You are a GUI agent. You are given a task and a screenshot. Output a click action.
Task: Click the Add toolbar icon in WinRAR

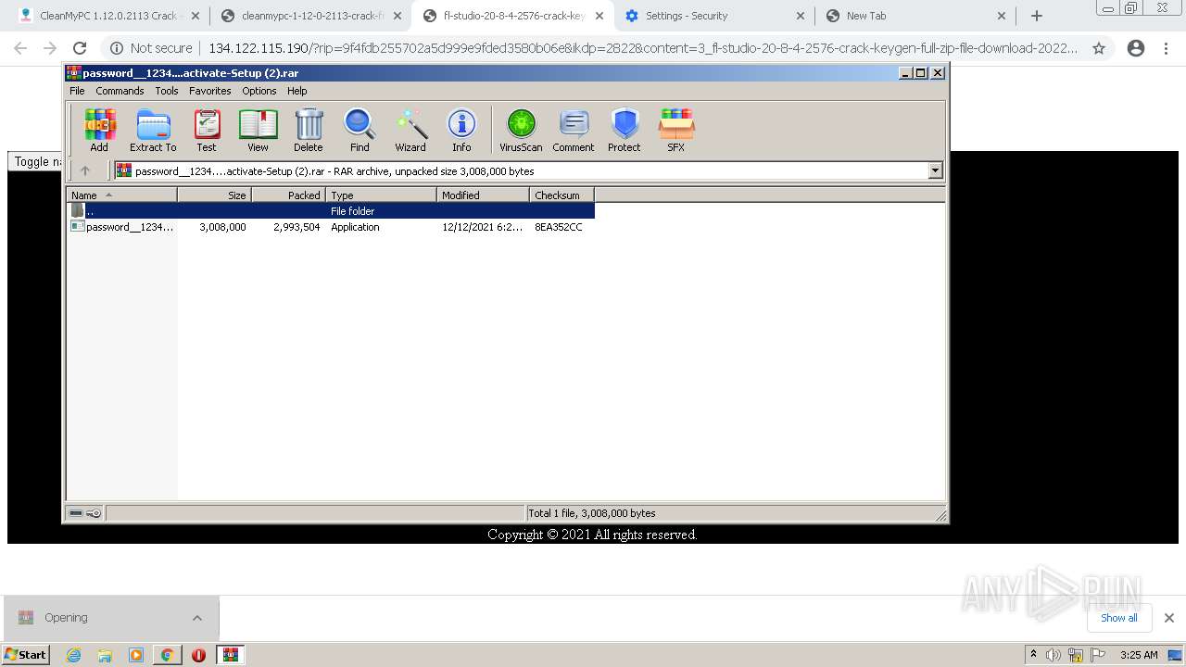pyautogui.click(x=99, y=131)
